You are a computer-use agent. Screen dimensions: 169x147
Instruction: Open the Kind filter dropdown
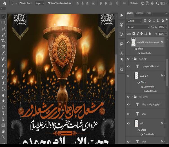(x=134, y=21)
